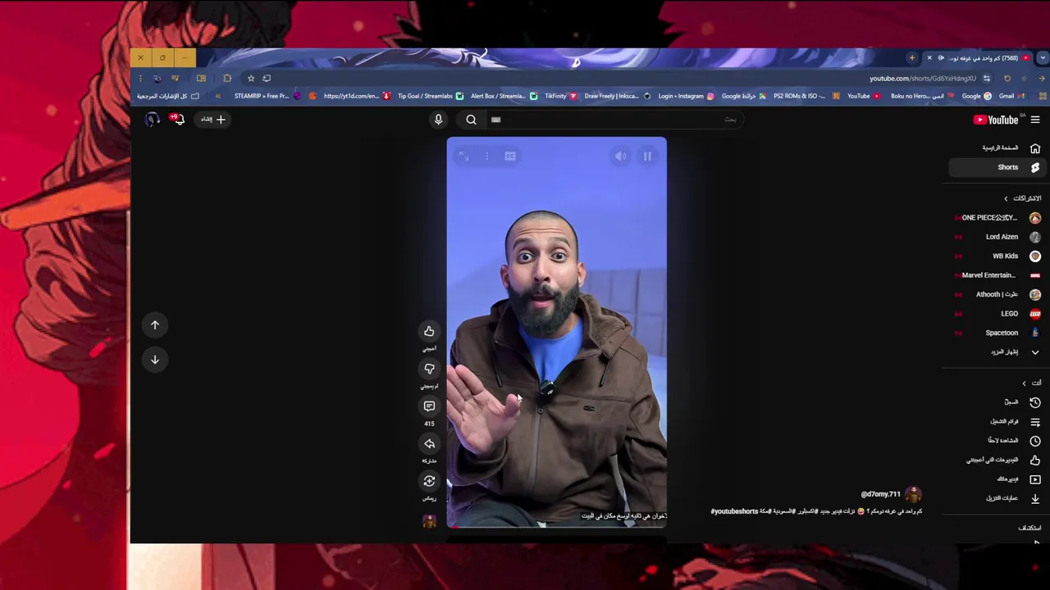Go to next Short with down arrow
This screenshot has width=1050, height=590.
click(155, 360)
